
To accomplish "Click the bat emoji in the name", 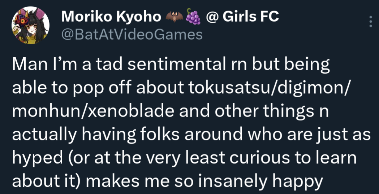I will tap(174, 17).
